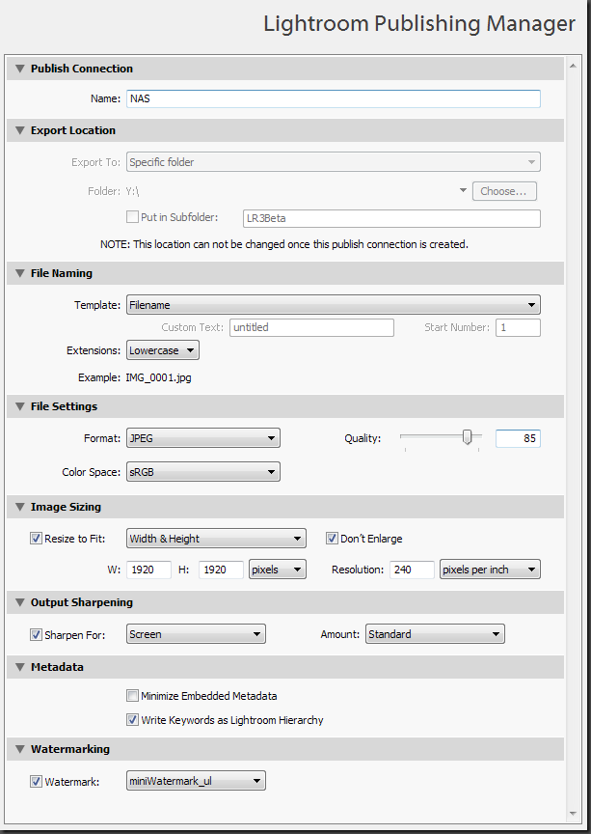This screenshot has width=591, height=834.
Task: Click the Custom Text field
Action: pyautogui.click(x=312, y=327)
